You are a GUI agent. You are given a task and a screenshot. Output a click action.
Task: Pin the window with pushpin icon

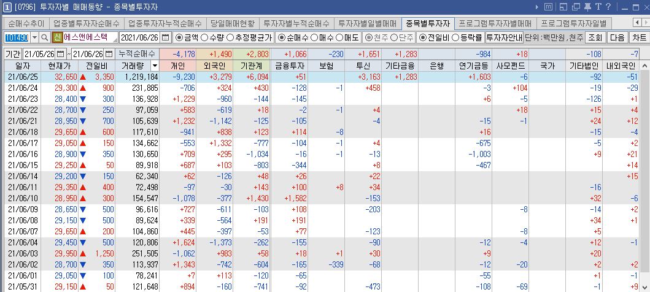pyautogui.click(x=587, y=7)
